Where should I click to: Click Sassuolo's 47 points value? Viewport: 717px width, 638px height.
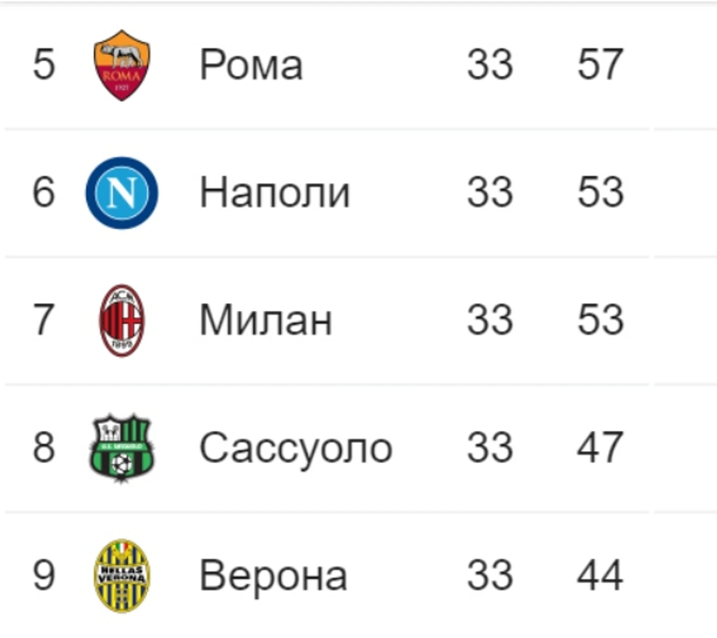[600, 448]
